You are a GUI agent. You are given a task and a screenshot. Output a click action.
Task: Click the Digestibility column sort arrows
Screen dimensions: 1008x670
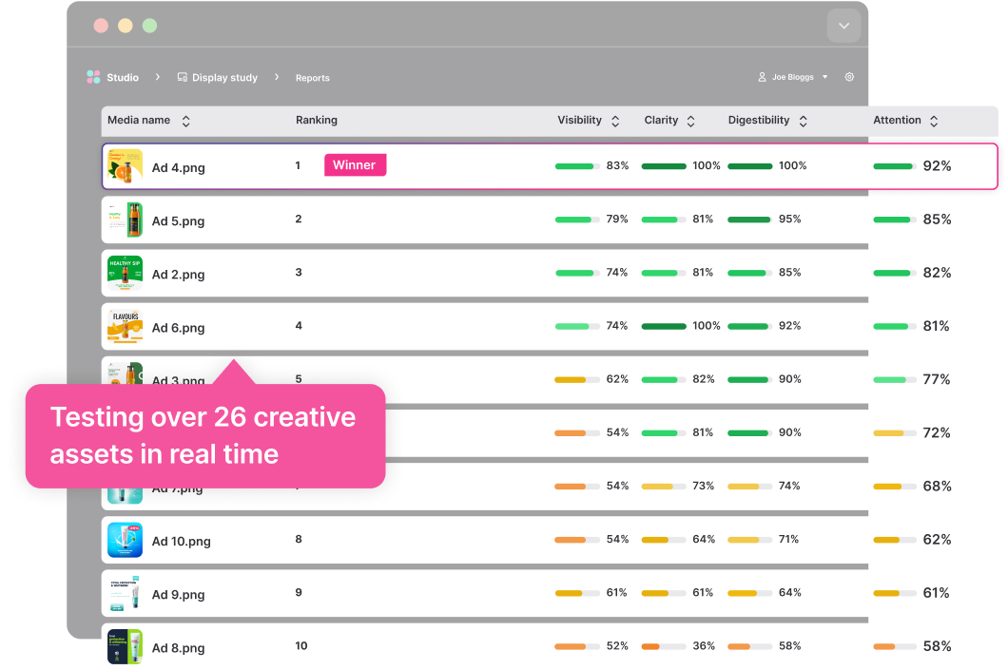[x=804, y=121]
